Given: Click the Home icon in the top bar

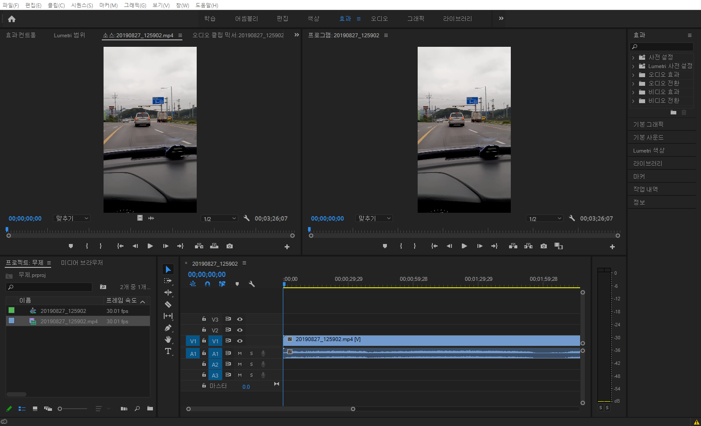Looking at the screenshot, I should click(x=12, y=19).
